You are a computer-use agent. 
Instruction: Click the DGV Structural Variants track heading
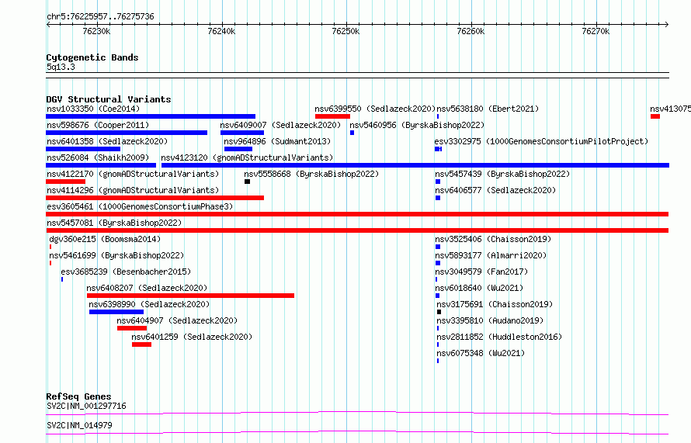(x=109, y=99)
